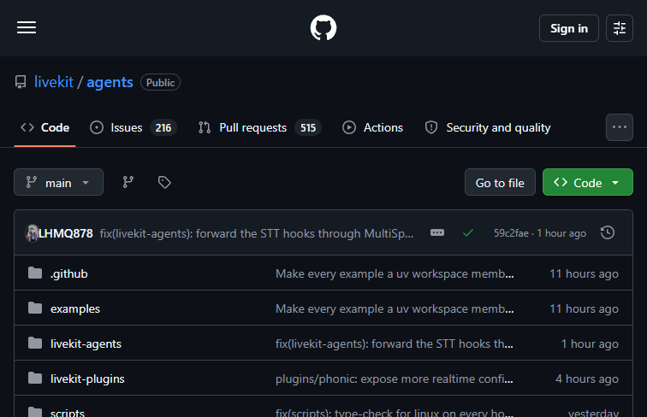Open the hamburger navigation menu
This screenshot has width=647, height=417.
pos(27,27)
